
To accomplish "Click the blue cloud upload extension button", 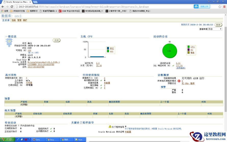I will click(202, 7).
